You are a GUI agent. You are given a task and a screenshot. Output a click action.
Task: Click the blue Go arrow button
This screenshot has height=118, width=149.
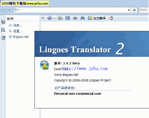click(134, 10)
